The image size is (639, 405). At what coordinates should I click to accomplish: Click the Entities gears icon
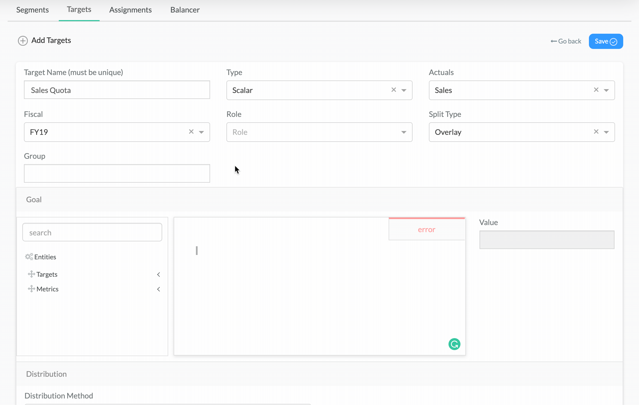click(29, 257)
